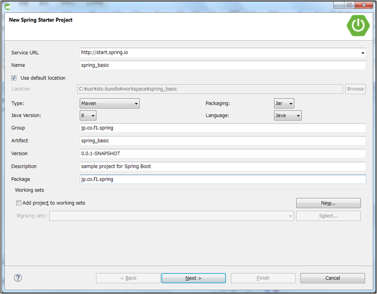The image size is (377, 294).
Task: Open the Language dropdown showing Java
Action: pos(288,115)
